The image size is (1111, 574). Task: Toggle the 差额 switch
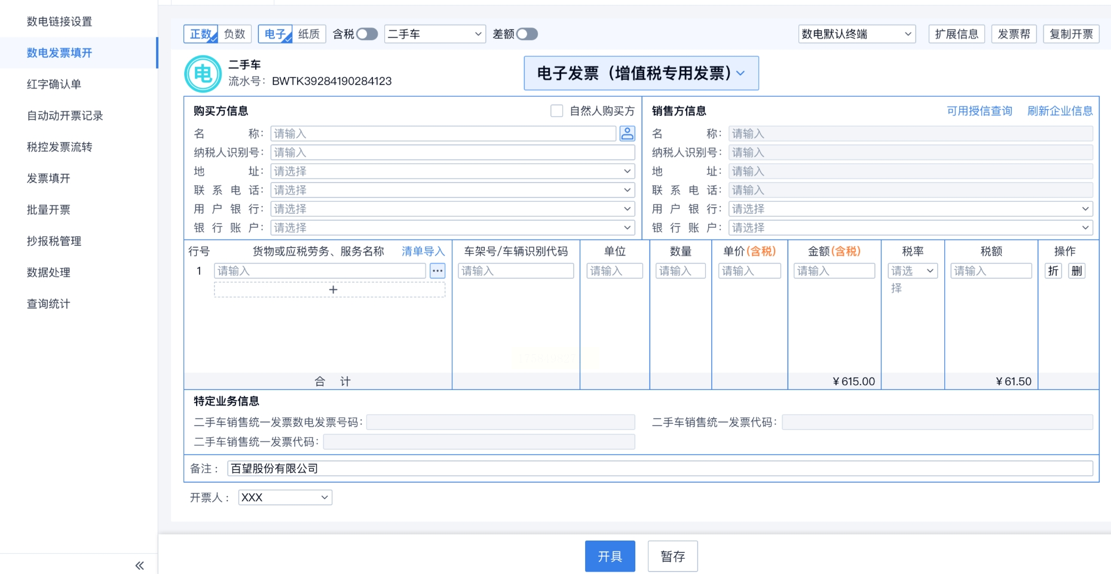(527, 34)
